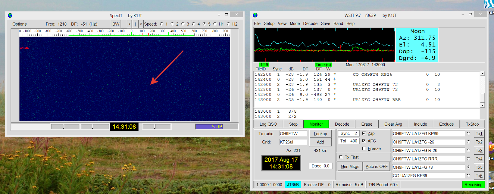494x194 pixels.
Task: Click the SpecJT globe title icon
Action: point(10,15)
